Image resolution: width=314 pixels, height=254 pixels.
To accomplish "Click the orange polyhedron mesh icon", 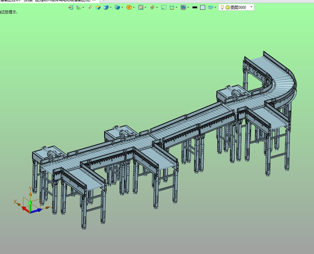I will [129, 8].
